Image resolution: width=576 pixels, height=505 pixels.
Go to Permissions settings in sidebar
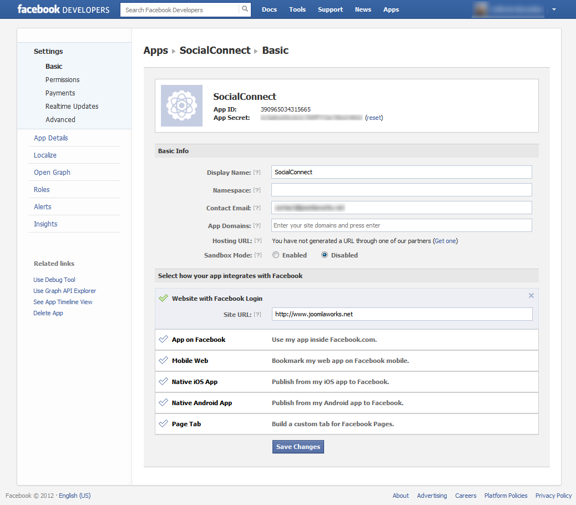pos(63,80)
